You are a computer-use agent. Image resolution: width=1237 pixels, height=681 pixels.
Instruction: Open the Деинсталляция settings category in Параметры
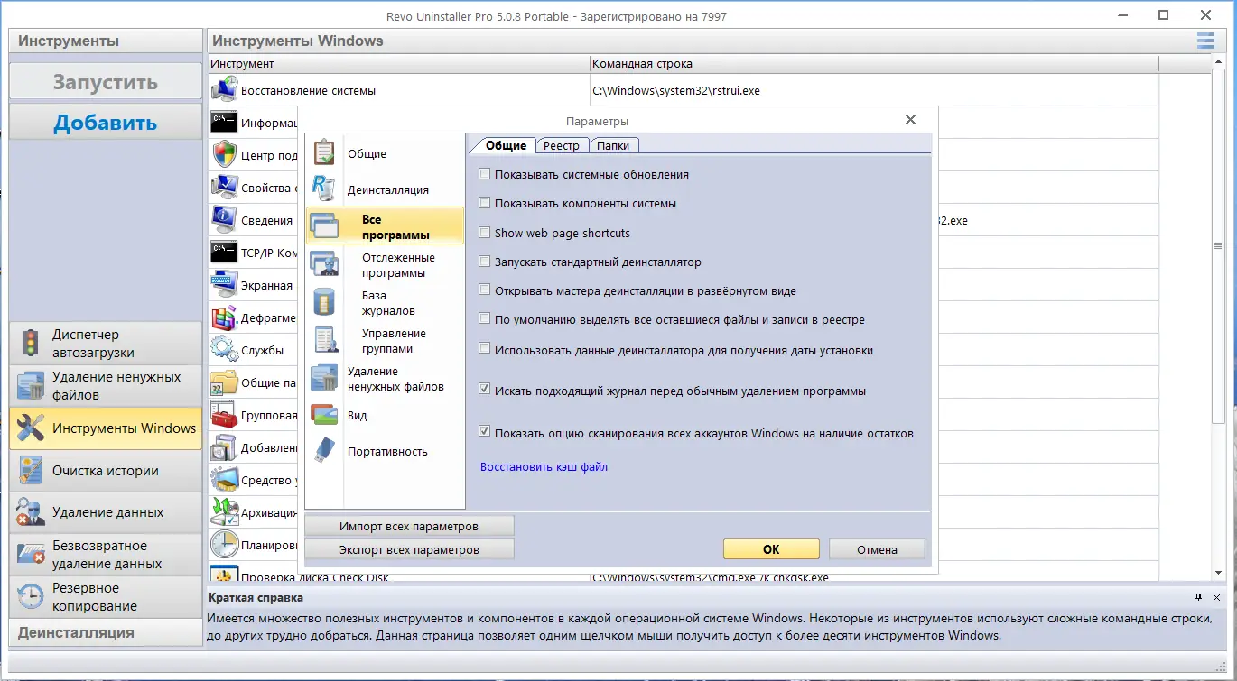(x=385, y=190)
